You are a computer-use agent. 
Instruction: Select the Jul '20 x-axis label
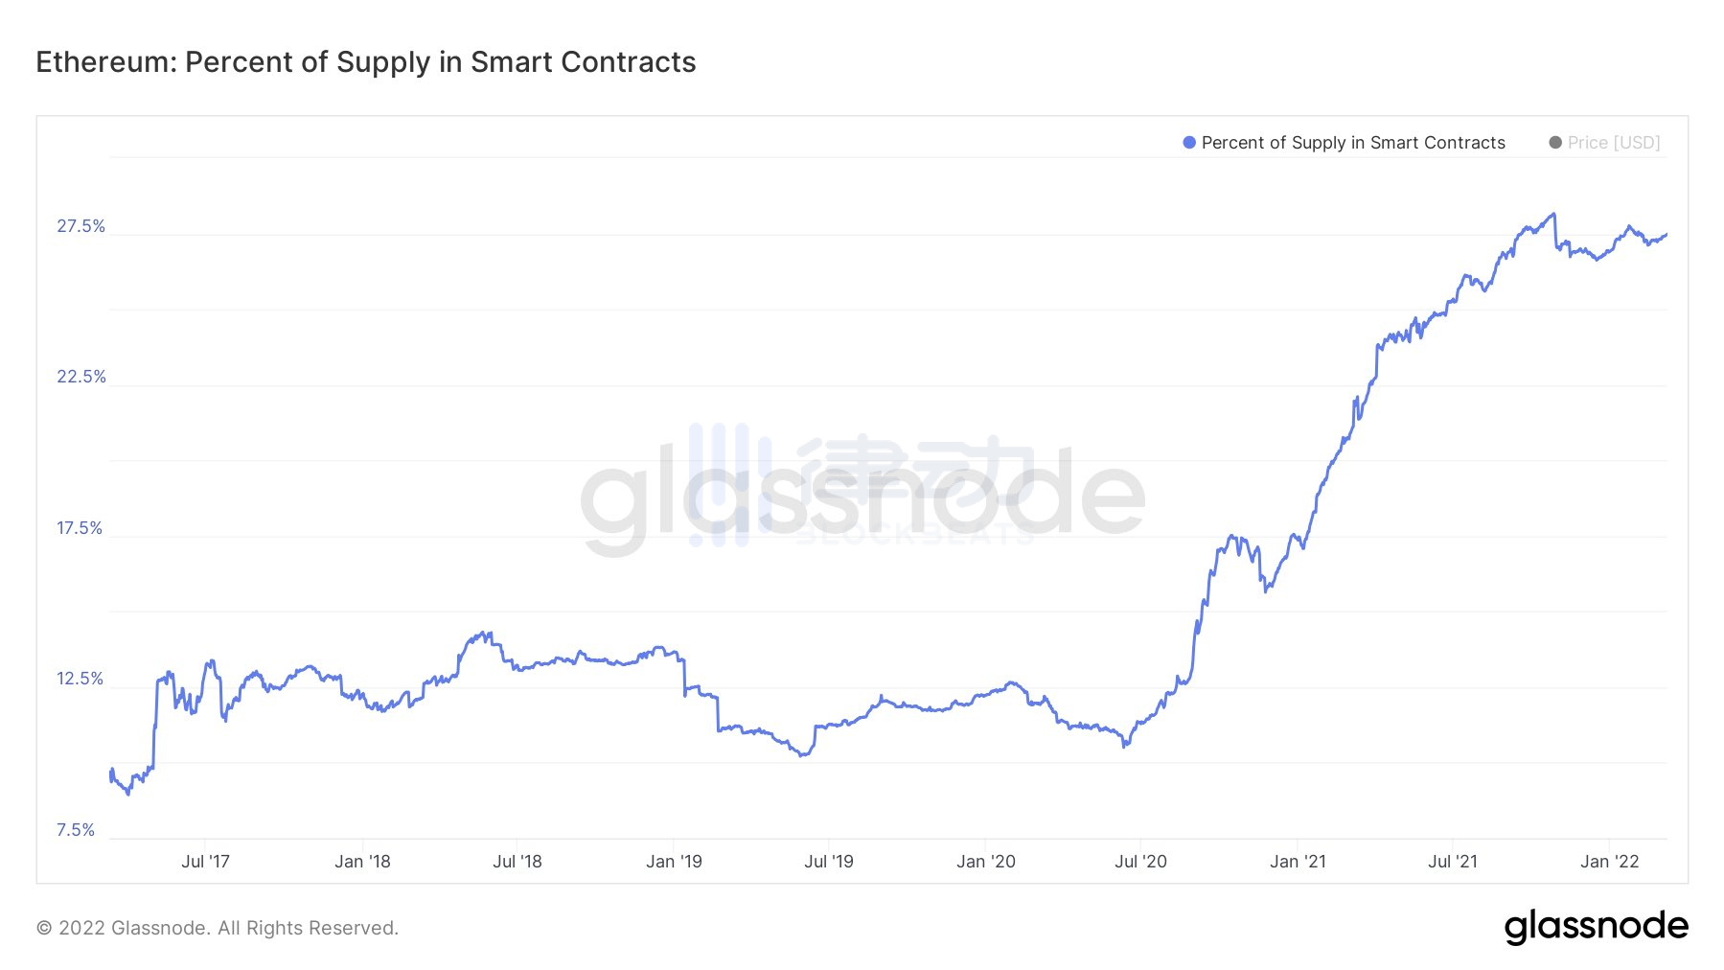(x=1140, y=862)
